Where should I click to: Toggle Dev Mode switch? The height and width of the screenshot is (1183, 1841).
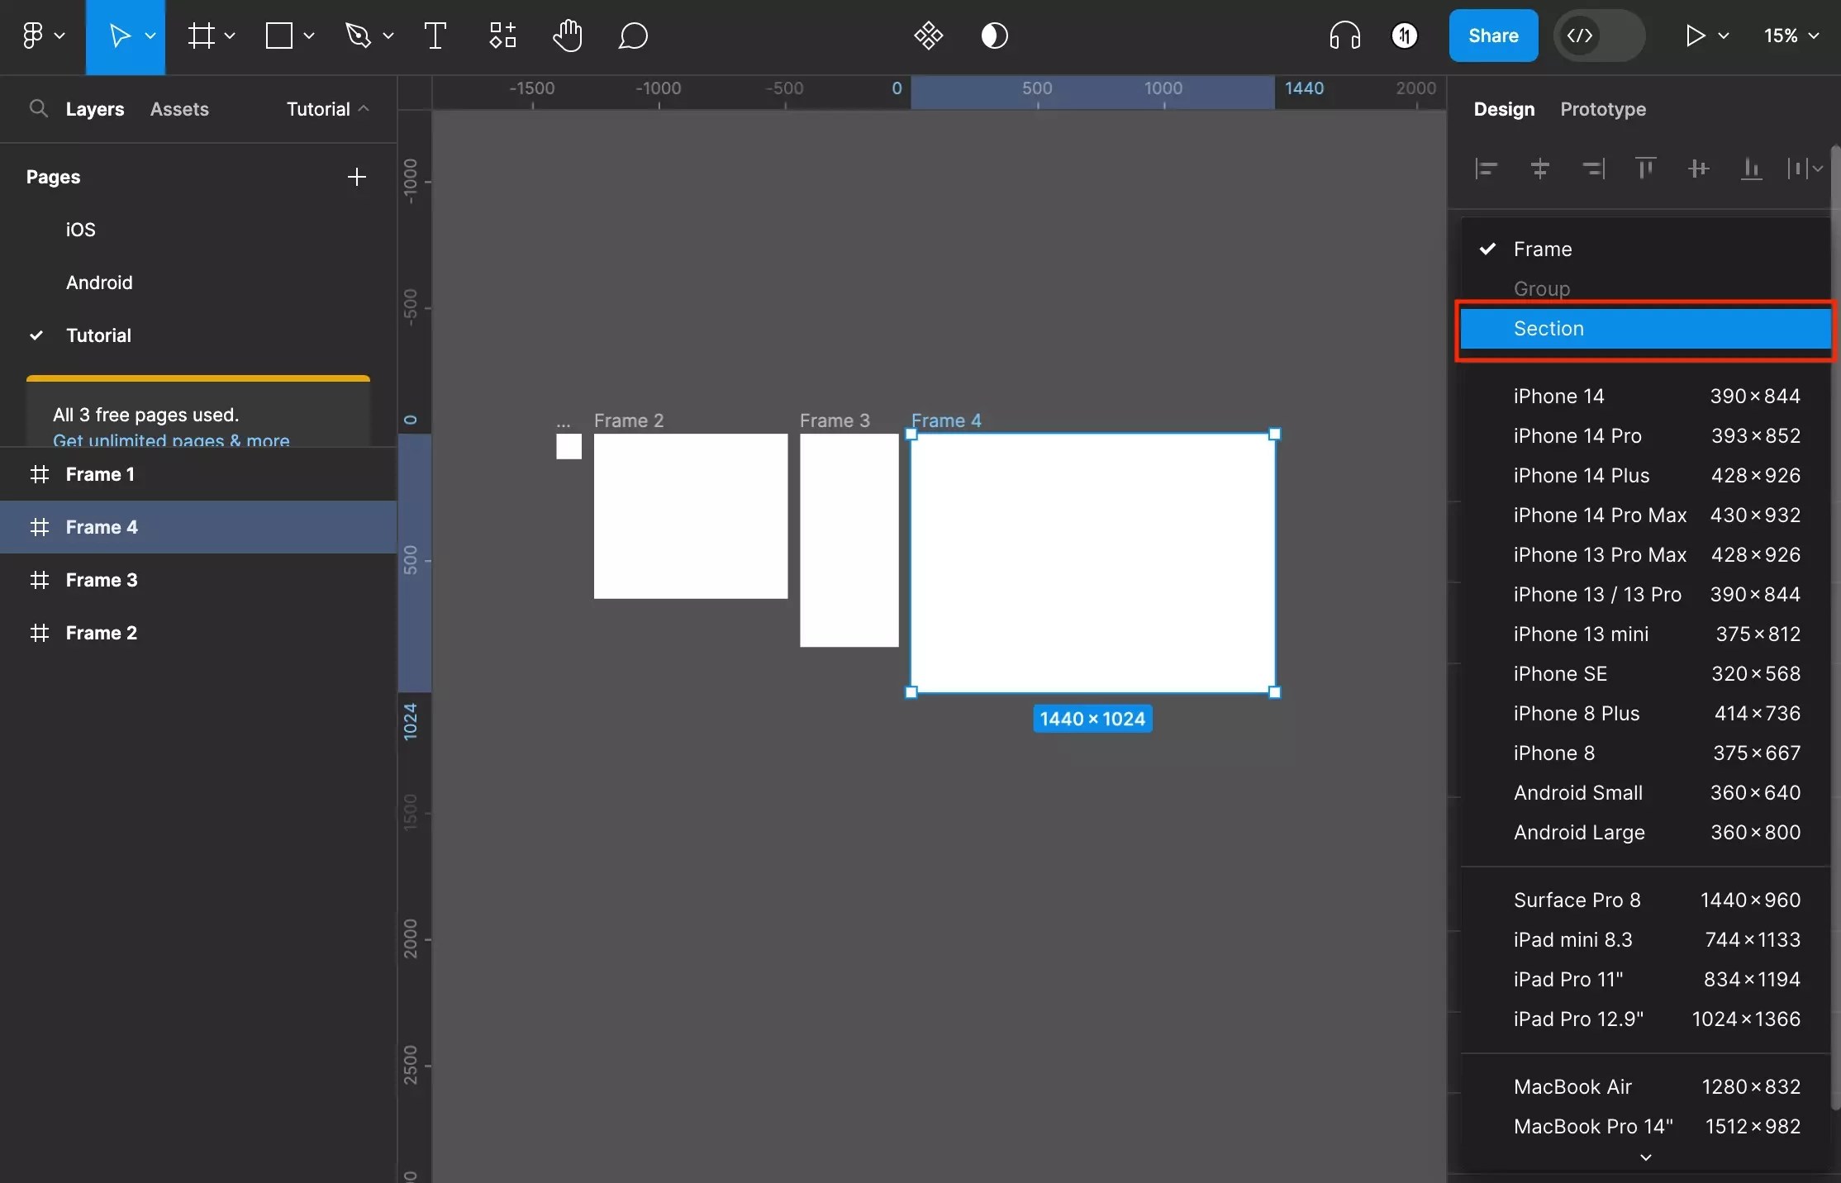[1598, 36]
